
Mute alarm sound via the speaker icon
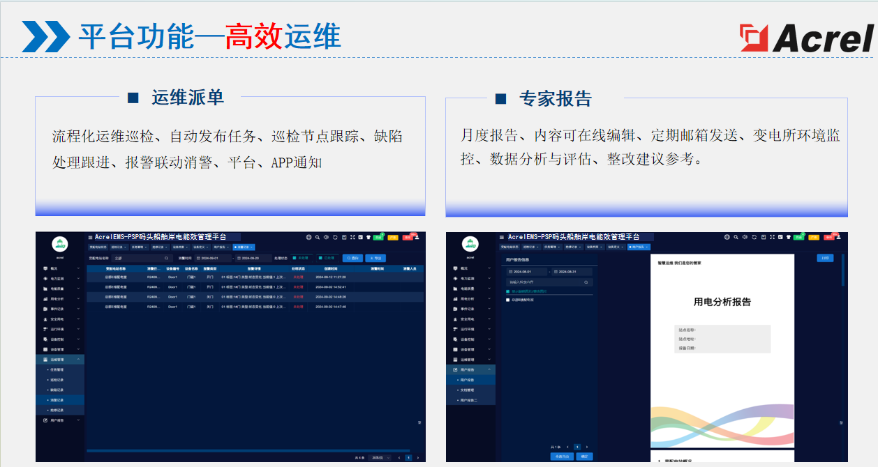(x=326, y=237)
